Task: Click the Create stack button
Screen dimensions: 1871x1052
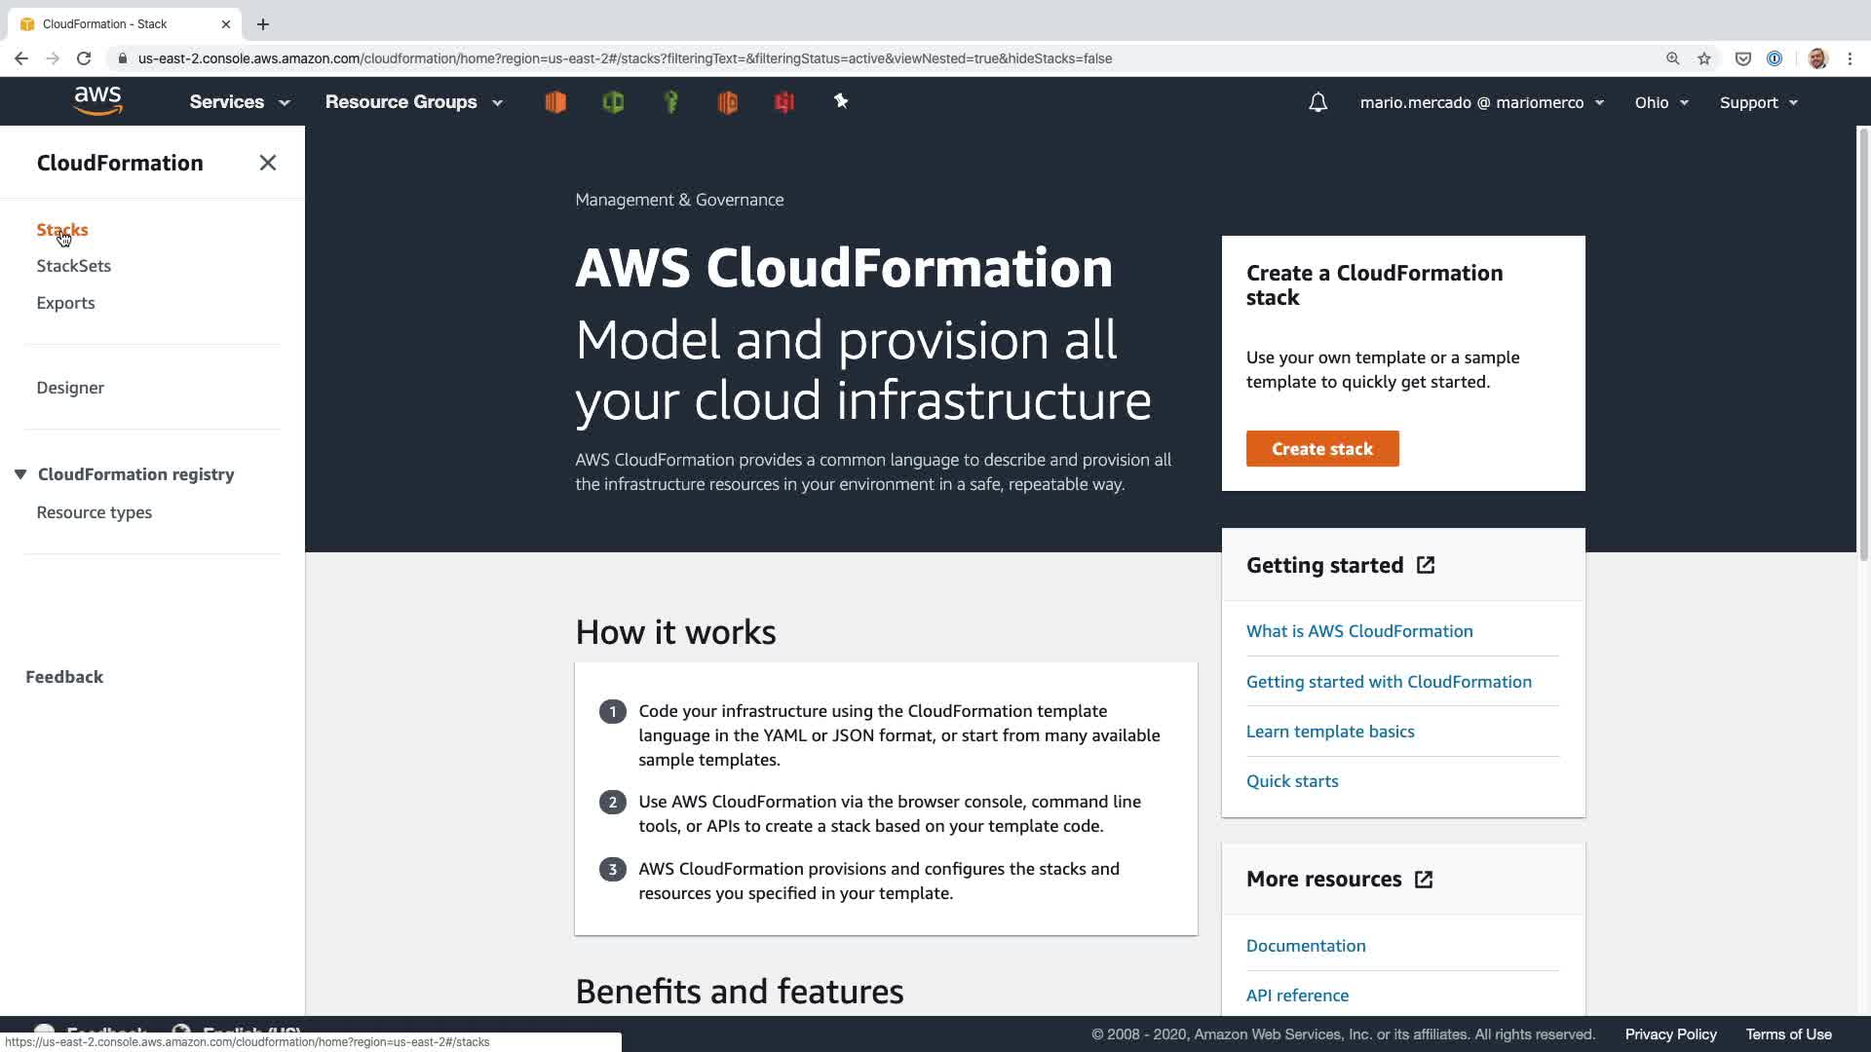Action: pyautogui.click(x=1322, y=449)
